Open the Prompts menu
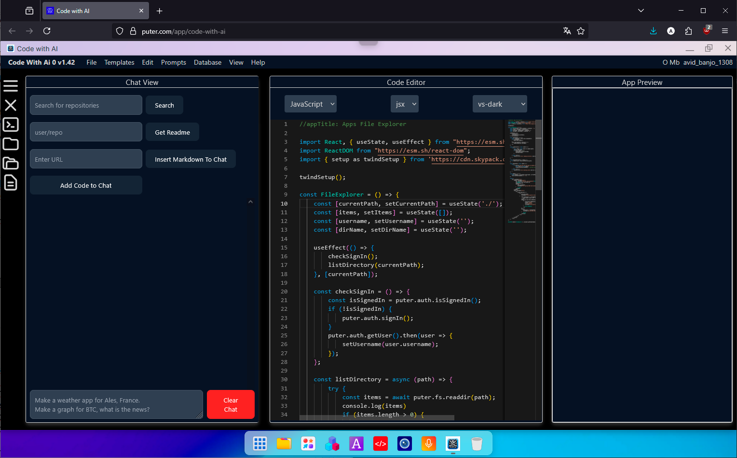This screenshot has width=737, height=458. pos(173,62)
